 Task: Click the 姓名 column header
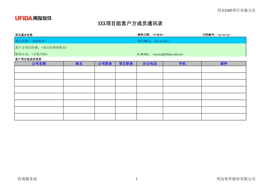(x=79, y=63)
